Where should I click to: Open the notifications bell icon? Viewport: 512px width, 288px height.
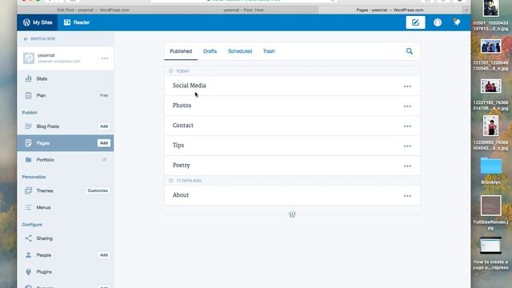[x=457, y=22]
